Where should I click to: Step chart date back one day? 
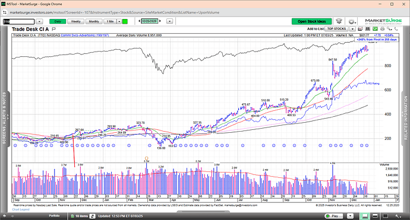(140, 21)
